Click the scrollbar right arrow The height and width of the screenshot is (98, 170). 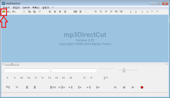coord(167,64)
